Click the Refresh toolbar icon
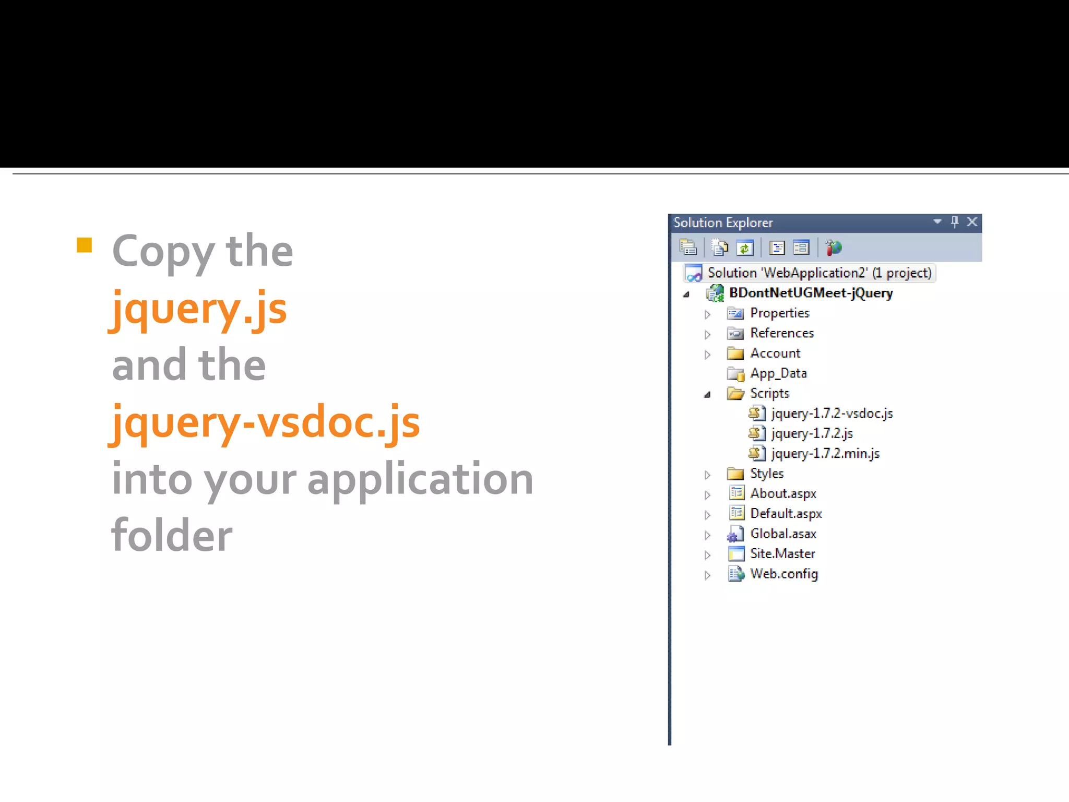The height and width of the screenshot is (802, 1069). [x=745, y=247]
